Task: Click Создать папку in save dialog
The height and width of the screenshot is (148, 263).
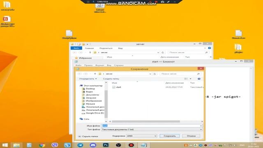Action: tap(111, 79)
